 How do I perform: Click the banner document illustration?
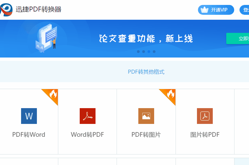pyautogui.click(x=46, y=38)
